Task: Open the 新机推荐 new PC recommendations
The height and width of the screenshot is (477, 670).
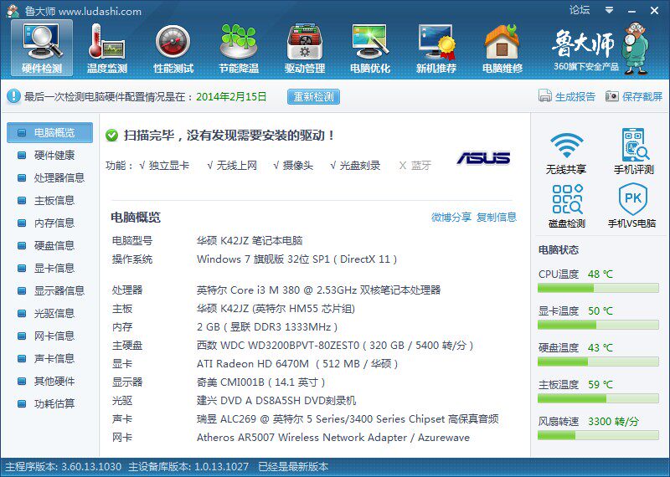Action: (436, 49)
